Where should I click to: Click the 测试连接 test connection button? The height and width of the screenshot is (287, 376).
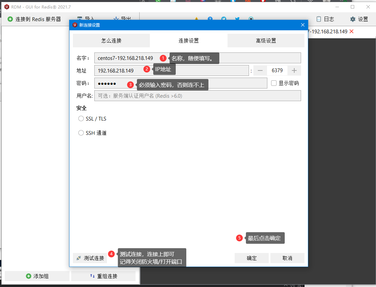coord(90,258)
